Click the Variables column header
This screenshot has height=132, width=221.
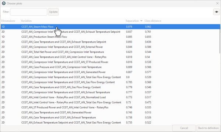26,21
